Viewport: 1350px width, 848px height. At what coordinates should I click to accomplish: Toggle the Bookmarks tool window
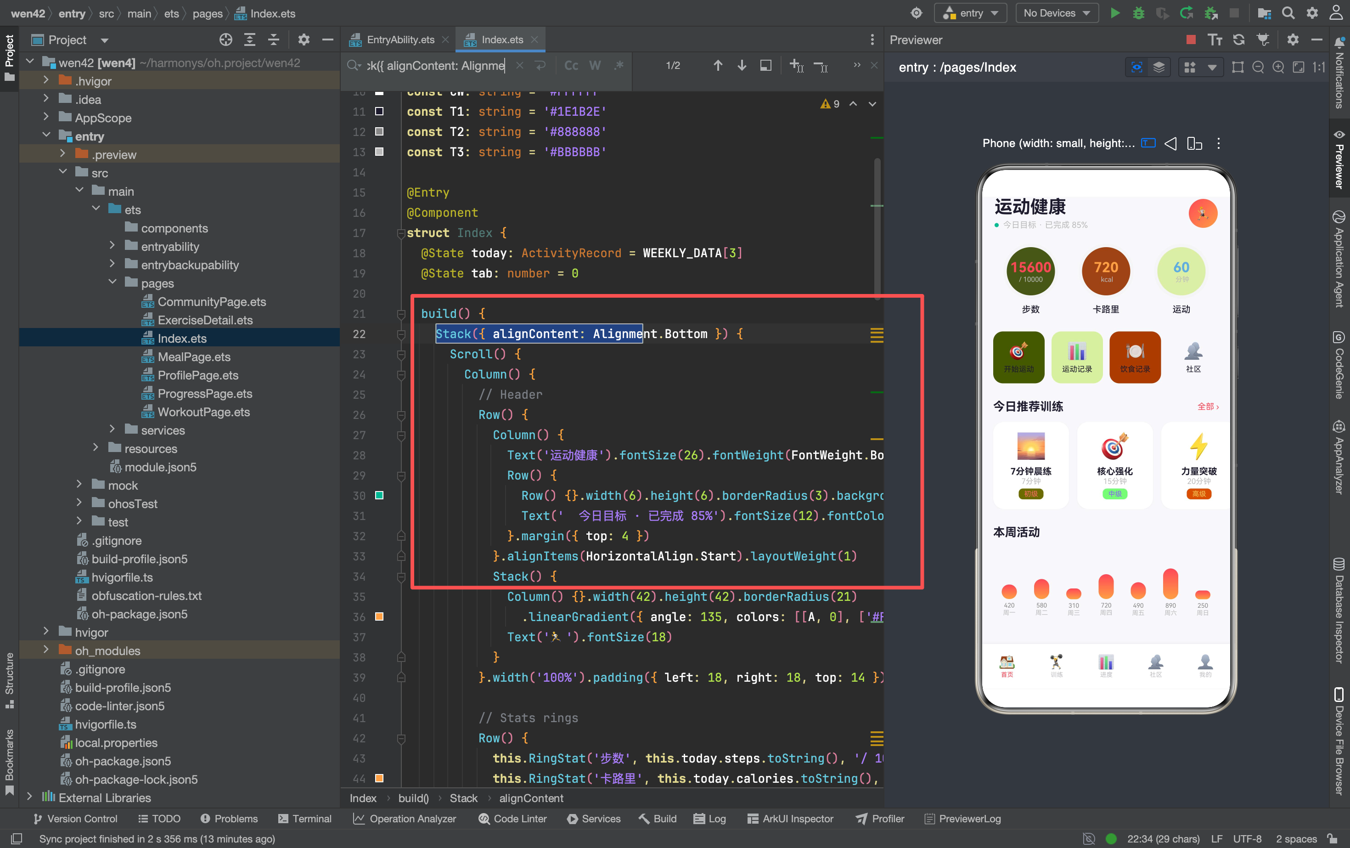(9, 762)
